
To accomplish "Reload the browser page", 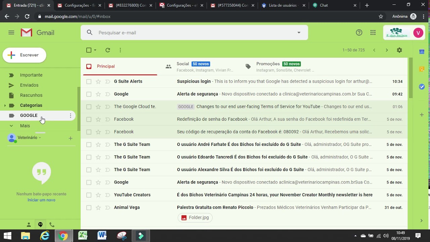I will pos(27,16).
